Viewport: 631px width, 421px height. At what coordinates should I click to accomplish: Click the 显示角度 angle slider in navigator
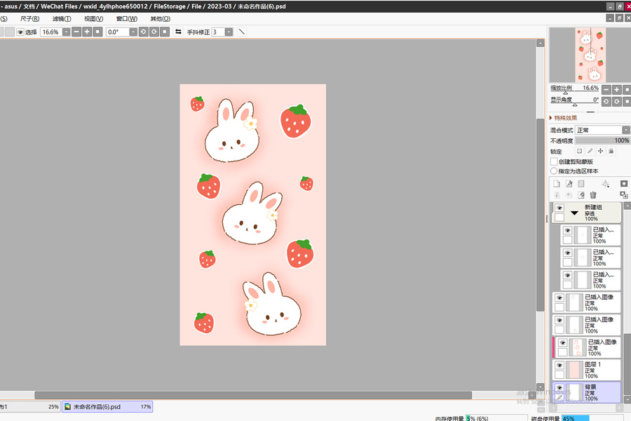[575, 102]
